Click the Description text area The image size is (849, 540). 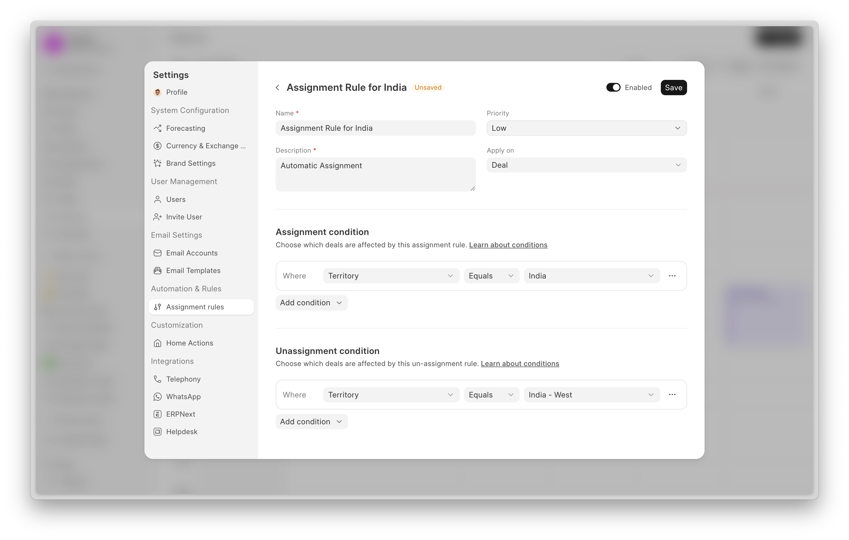(x=375, y=174)
